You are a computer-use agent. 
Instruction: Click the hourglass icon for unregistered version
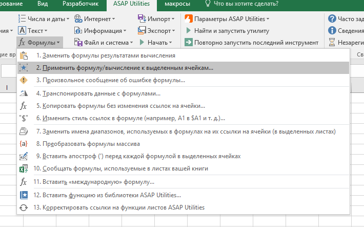[332, 42]
